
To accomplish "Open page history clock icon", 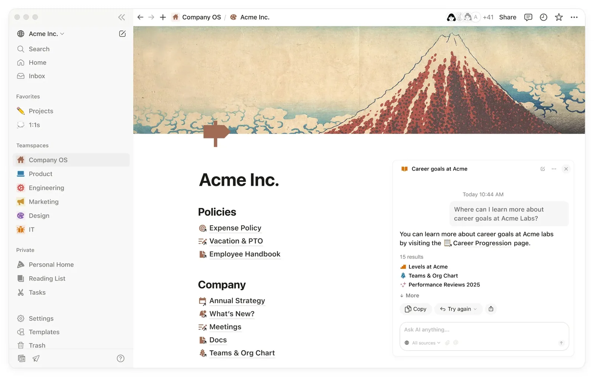I will pyautogui.click(x=544, y=17).
